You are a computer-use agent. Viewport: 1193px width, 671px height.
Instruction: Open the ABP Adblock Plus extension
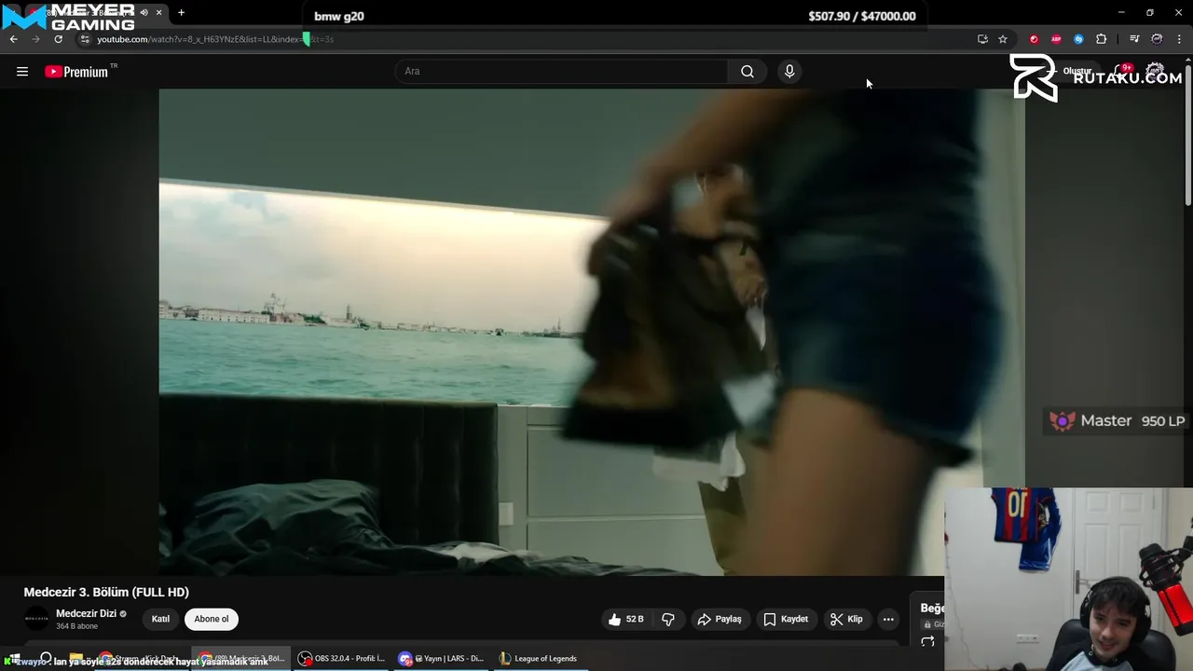1056,39
